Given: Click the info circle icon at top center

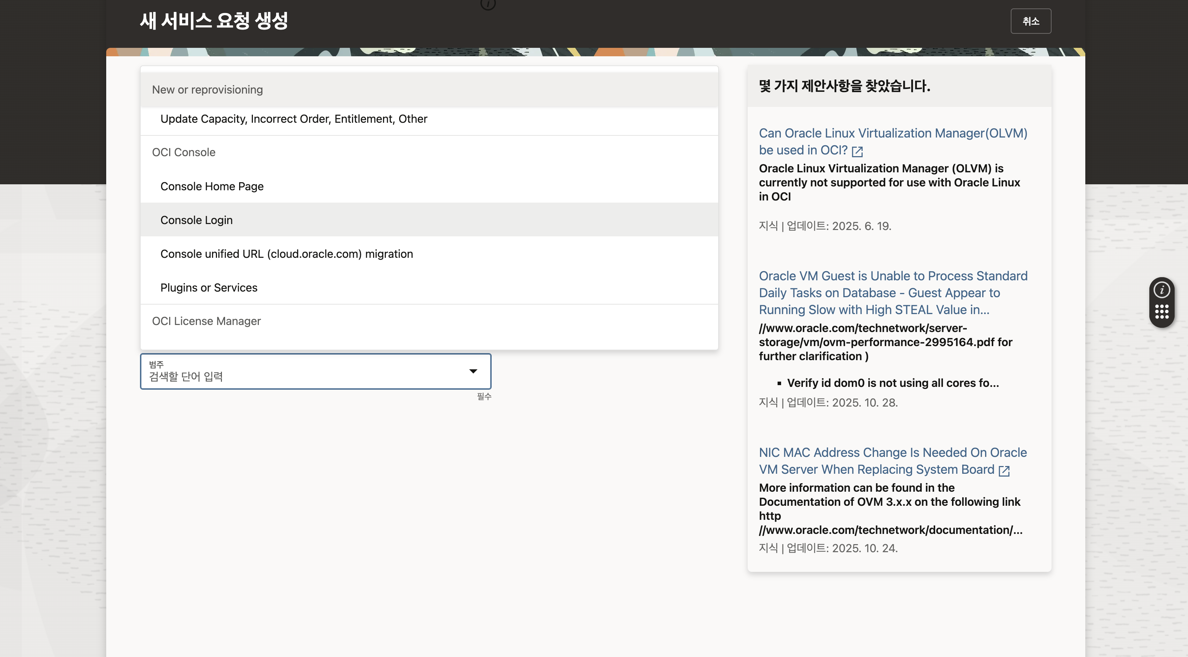Looking at the screenshot, I should tap(487, 4).
